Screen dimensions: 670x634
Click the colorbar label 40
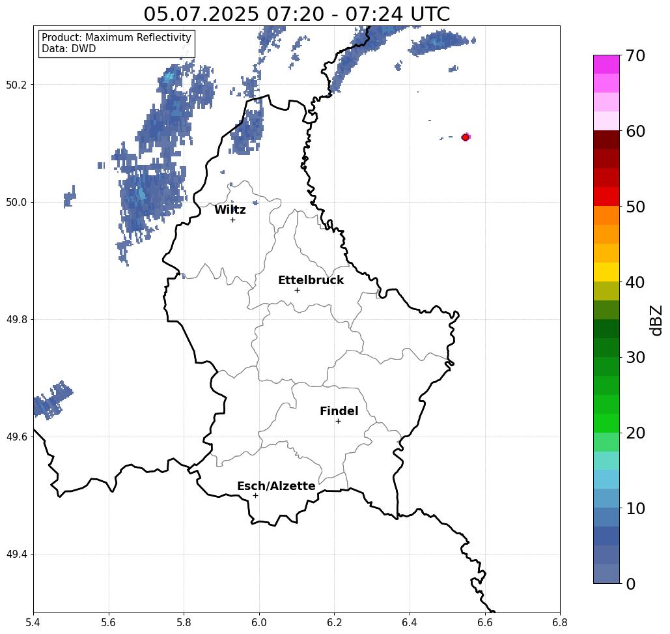click(635, 282)
